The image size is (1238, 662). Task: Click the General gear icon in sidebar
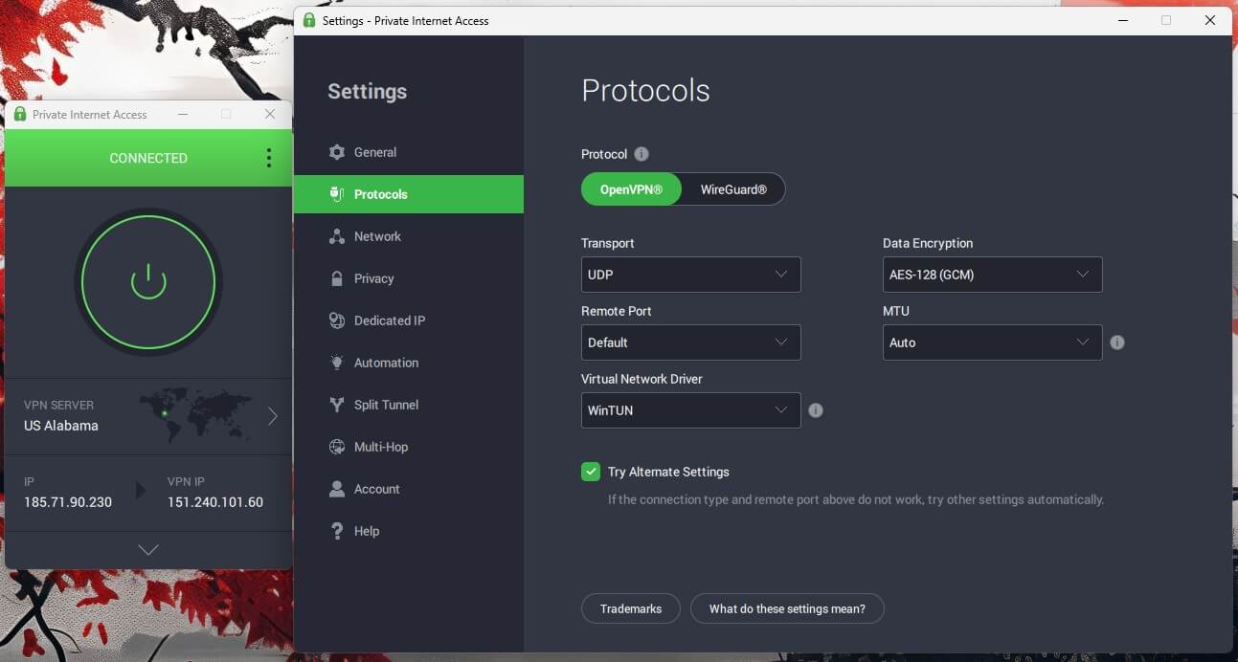point(336,152)
